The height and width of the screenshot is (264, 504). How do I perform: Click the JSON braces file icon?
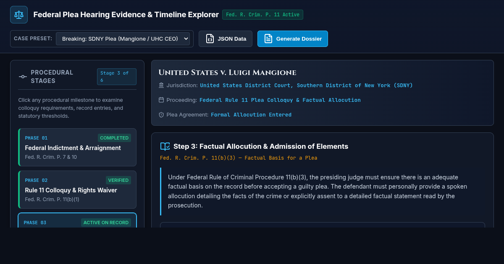(x=210, y=39)
